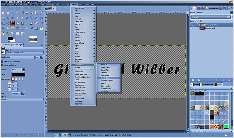
Task: Open the Hinting Mittel dropdown
Action: coord(18,69)
